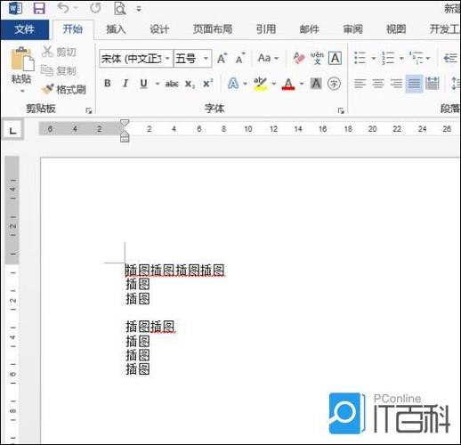Justify text alignment
Viewport: 461px width, 445px height.
point(414,84)
